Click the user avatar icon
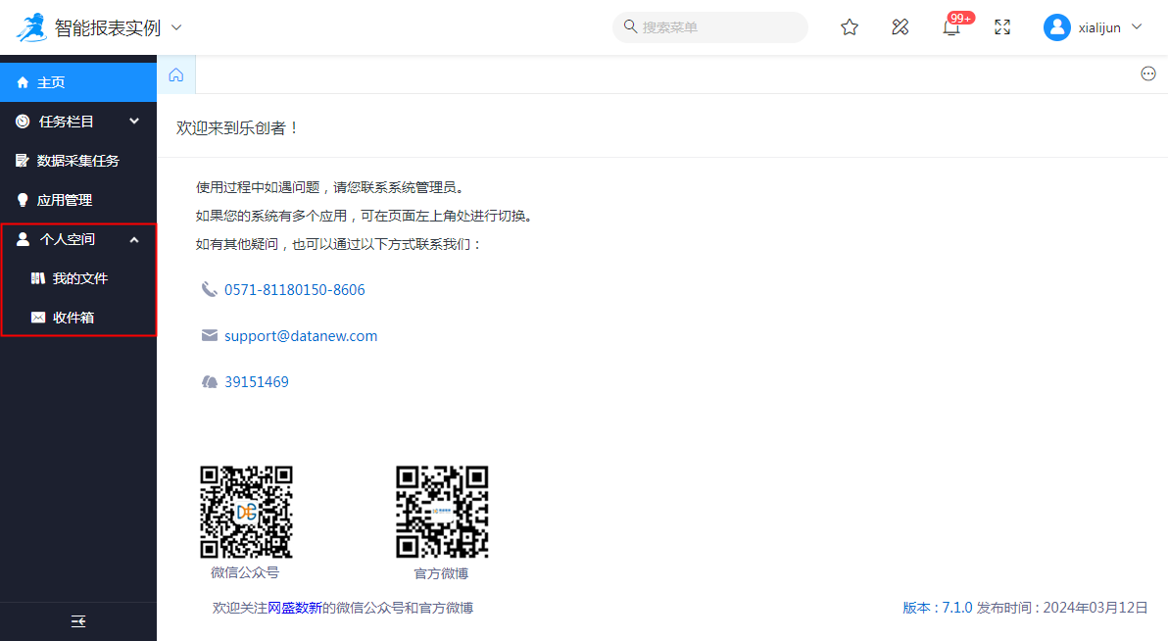 coord(1056,27)
